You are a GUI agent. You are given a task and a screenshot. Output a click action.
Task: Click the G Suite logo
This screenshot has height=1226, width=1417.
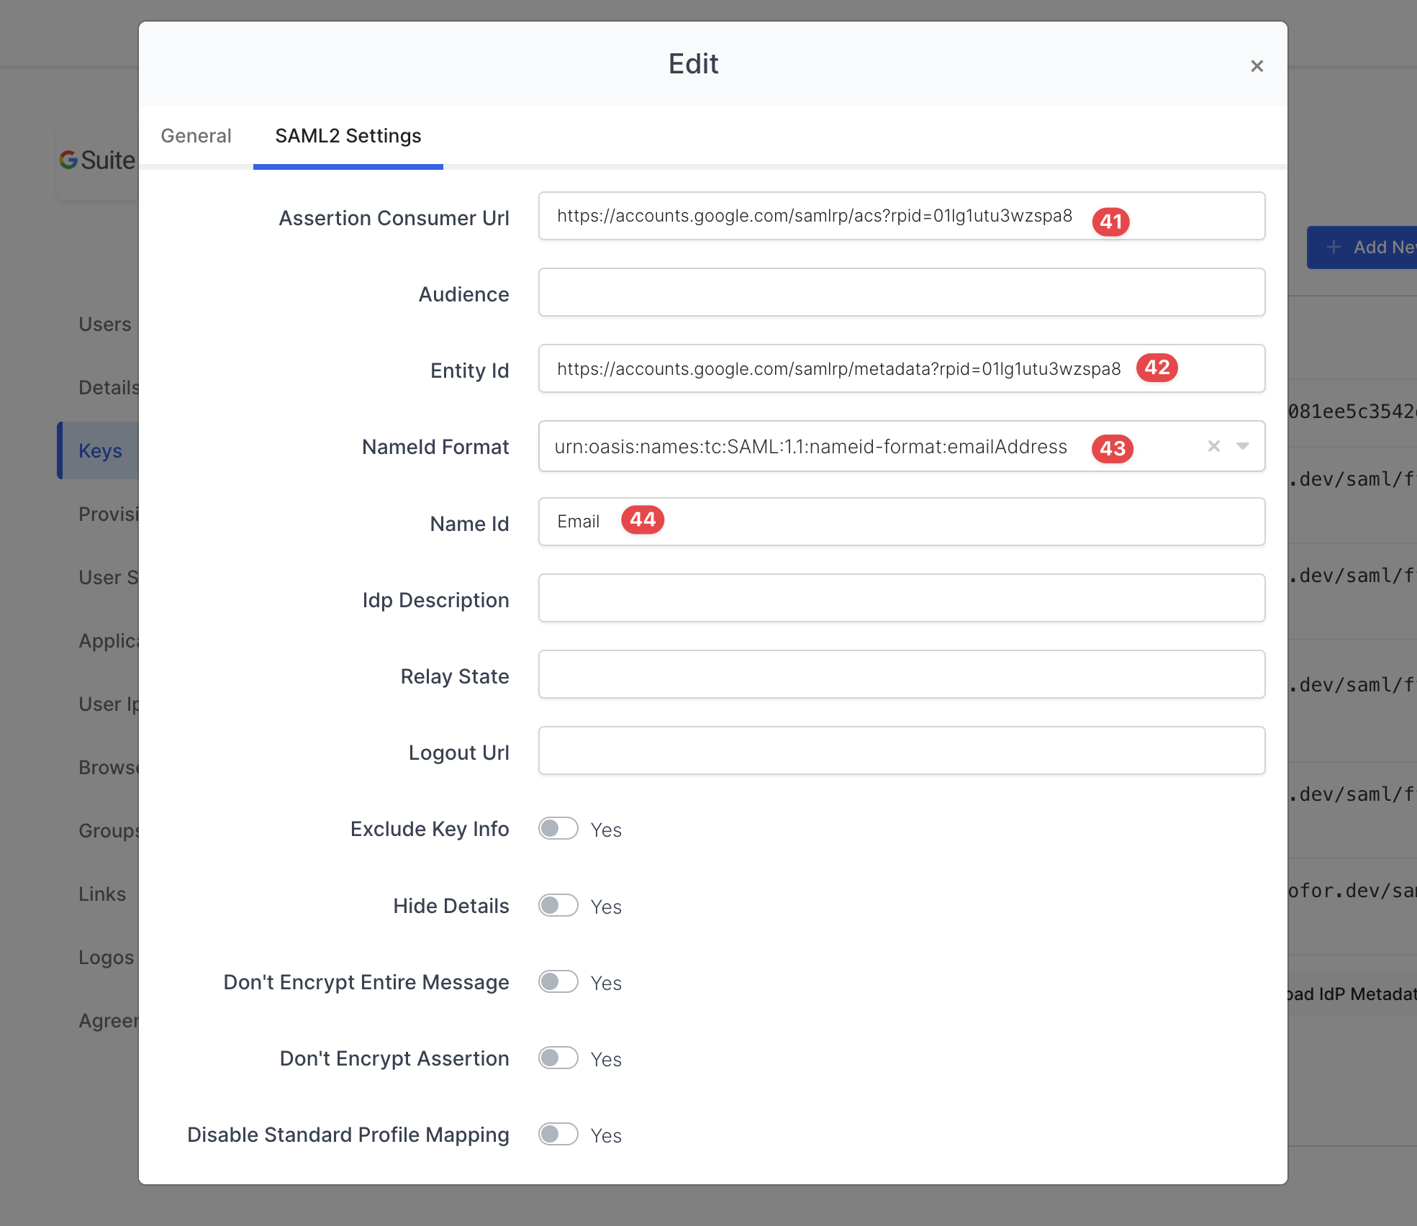pyautogui.click(x=97, y=160)
